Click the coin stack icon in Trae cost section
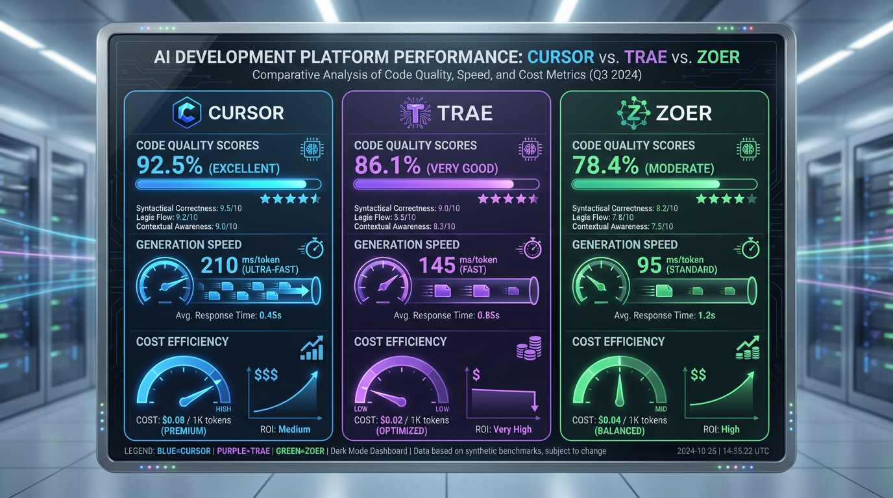This screenshot has height=498, width=893. (x=530, y=348)
